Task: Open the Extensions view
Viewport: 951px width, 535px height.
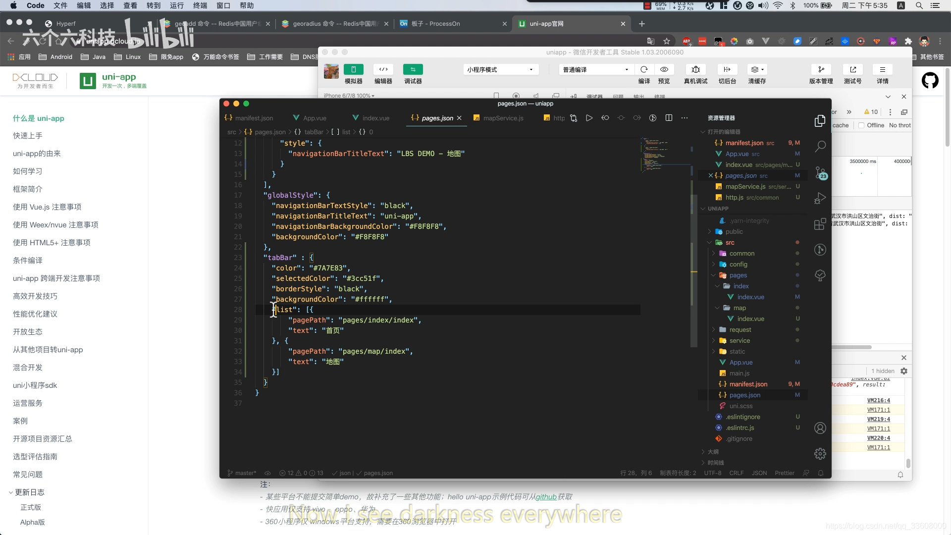Action: [820, 224]
